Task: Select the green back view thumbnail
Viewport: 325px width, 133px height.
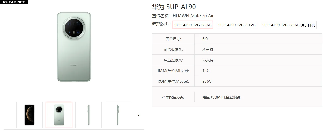Action: pyautogui.click(x=59, y=115)
